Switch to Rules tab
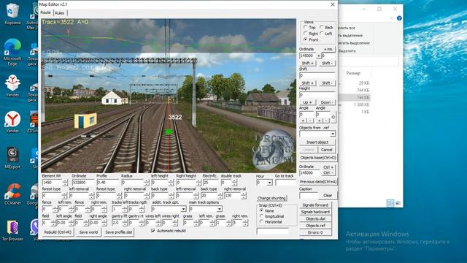Viewport: 467px width, 263px height. point(60,13)
